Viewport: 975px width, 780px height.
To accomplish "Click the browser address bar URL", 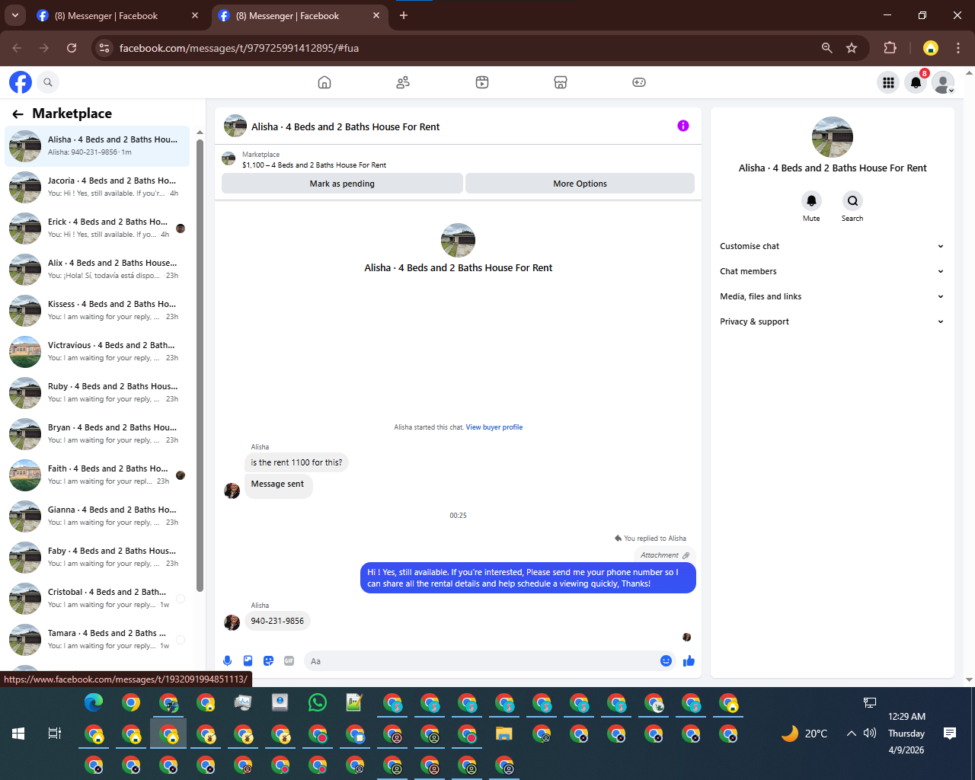I will point(239,48).
